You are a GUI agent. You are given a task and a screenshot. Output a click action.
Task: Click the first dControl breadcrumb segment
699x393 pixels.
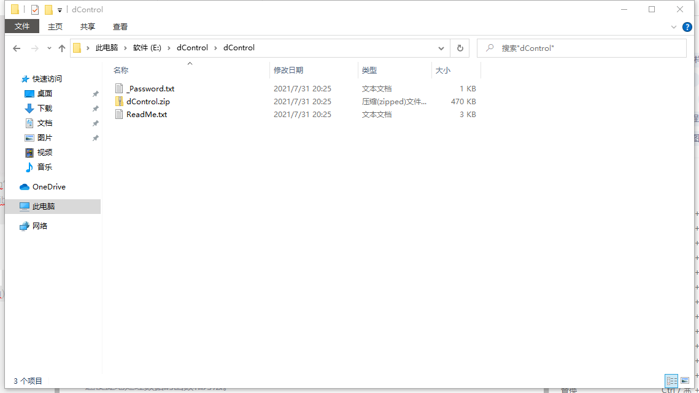(x=192, y=48)
